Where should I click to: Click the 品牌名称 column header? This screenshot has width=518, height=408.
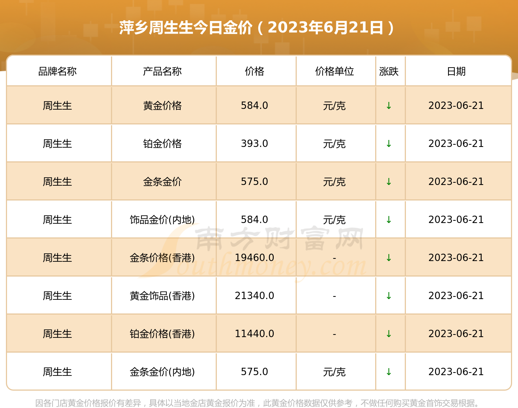click(x=57, y=71)
